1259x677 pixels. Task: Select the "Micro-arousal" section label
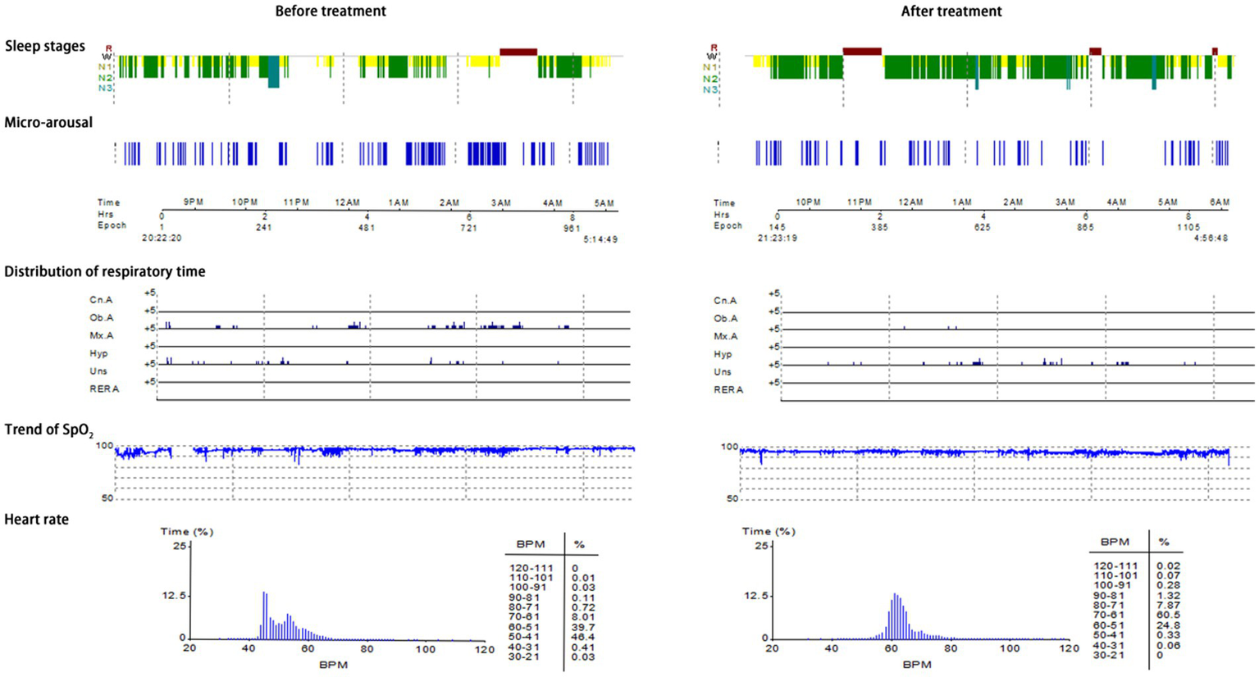(48, 123)
